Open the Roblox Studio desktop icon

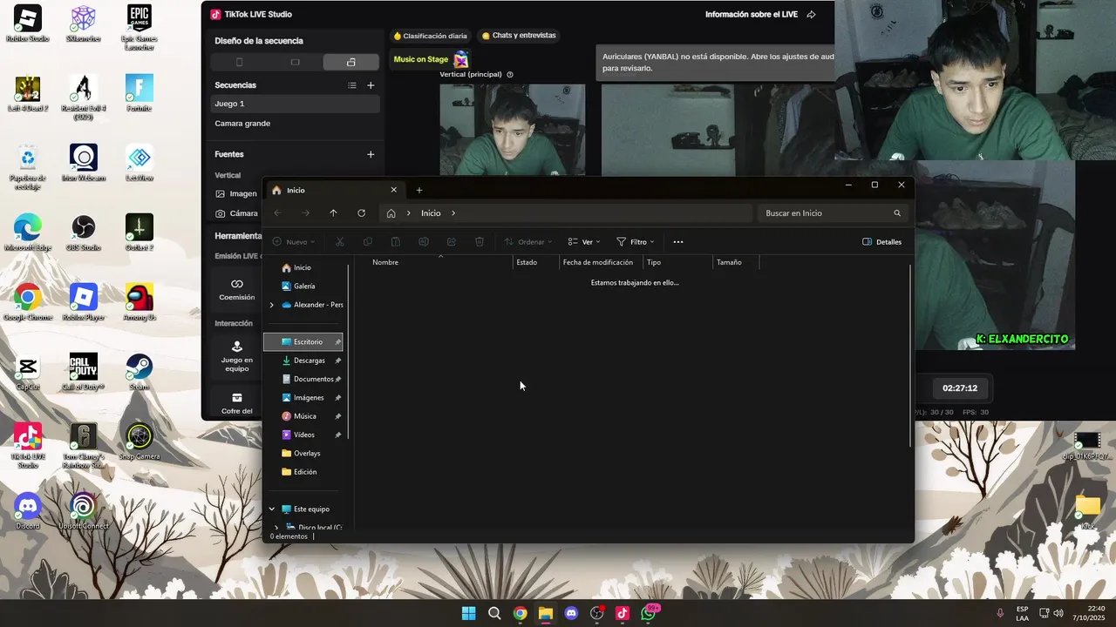(28, 24)
